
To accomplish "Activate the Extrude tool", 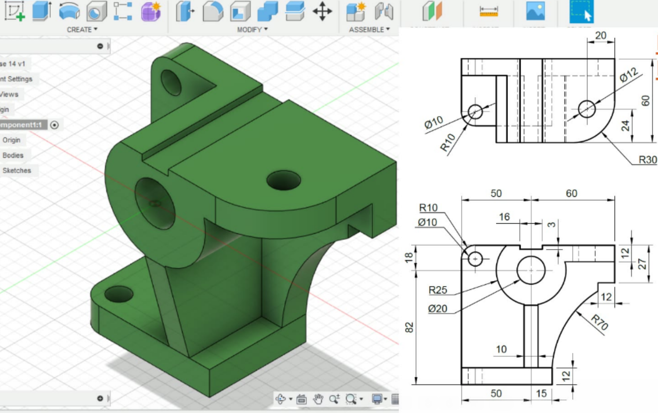I will tap(41, 11).
